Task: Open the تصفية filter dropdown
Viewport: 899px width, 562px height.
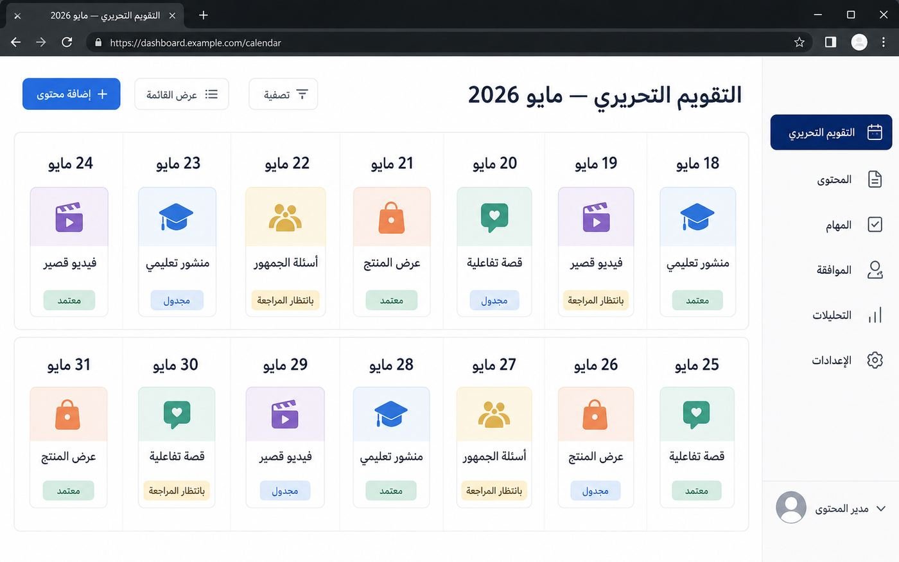Action: click(x=283, y=94)
